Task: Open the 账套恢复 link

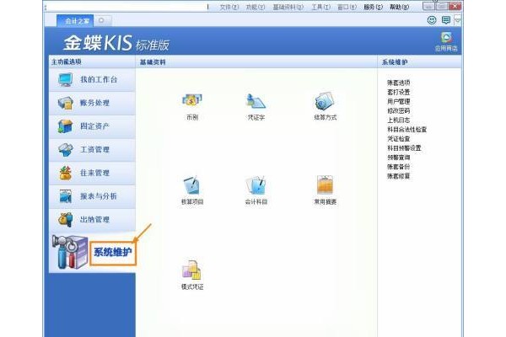Action: pos(399,176)
